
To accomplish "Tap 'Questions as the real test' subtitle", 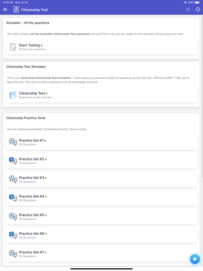I will click(35, 97).
